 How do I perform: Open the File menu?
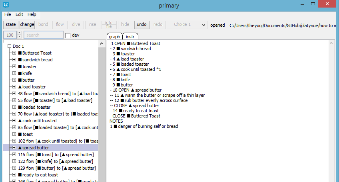[x=8, y=14]
